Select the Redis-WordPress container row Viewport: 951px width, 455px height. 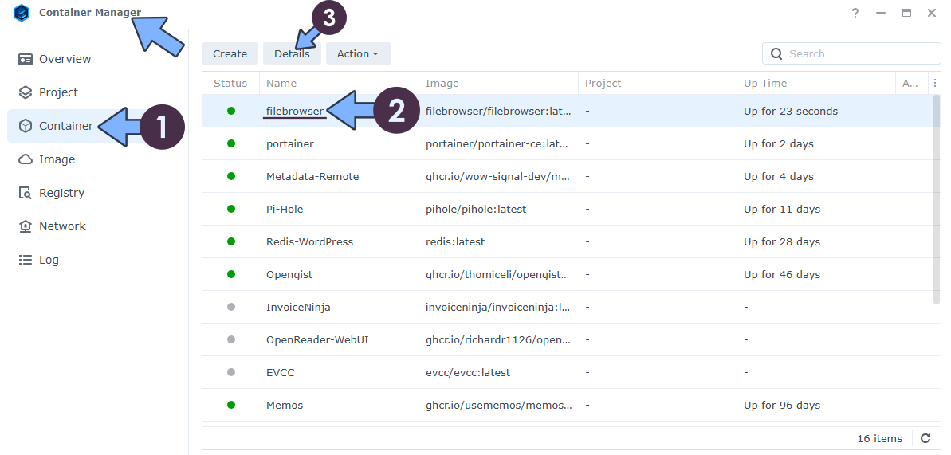click(x=567, y=241)
